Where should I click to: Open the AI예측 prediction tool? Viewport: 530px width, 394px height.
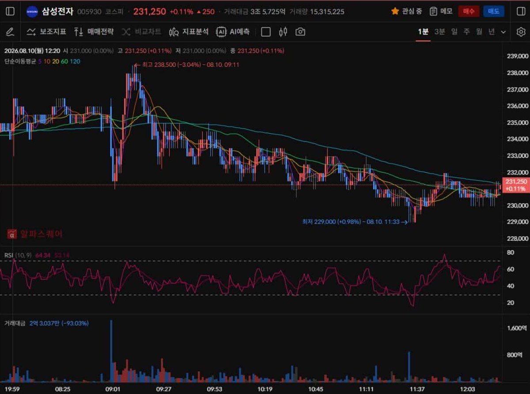point(233,32)
